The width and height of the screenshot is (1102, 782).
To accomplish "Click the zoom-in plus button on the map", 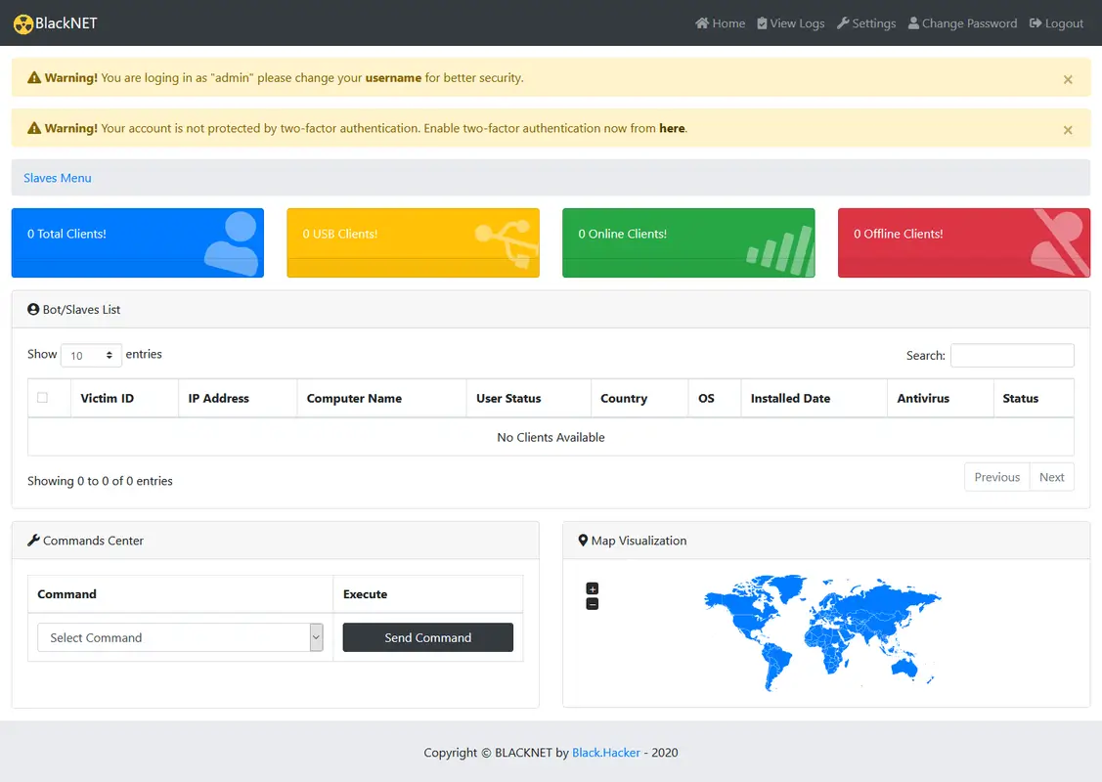I will pos(592,587).
